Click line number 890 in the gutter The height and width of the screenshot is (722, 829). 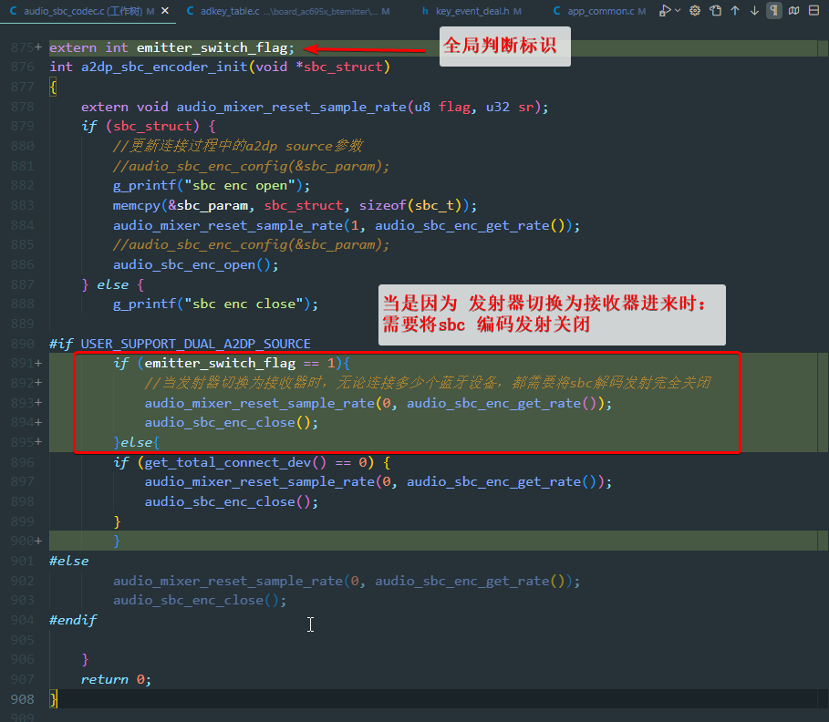pos(22,344)
